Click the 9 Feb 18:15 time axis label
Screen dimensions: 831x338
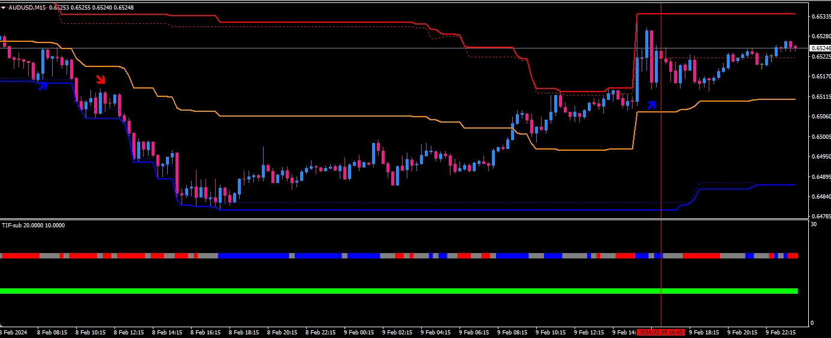pyautogui.click(x=704, y=332)
